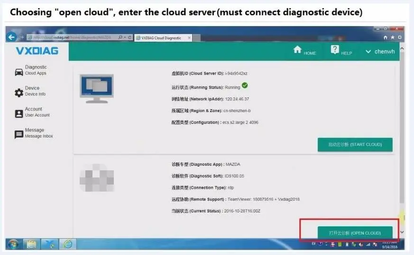Open browser favorites star icon
Screen dimensions: 414x255
coord(393,37)
